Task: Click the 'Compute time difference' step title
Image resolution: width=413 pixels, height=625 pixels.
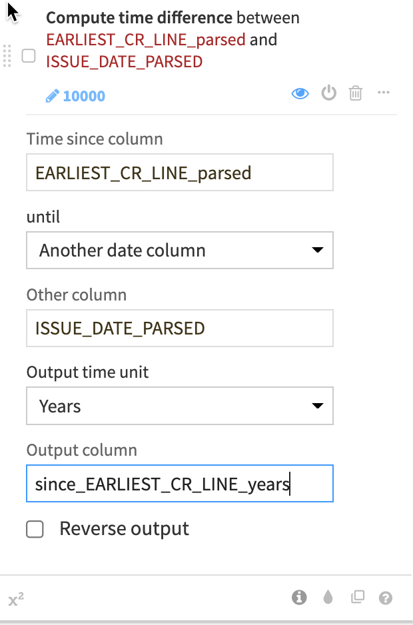Action: pyautogui.click(x=139, y=18)
